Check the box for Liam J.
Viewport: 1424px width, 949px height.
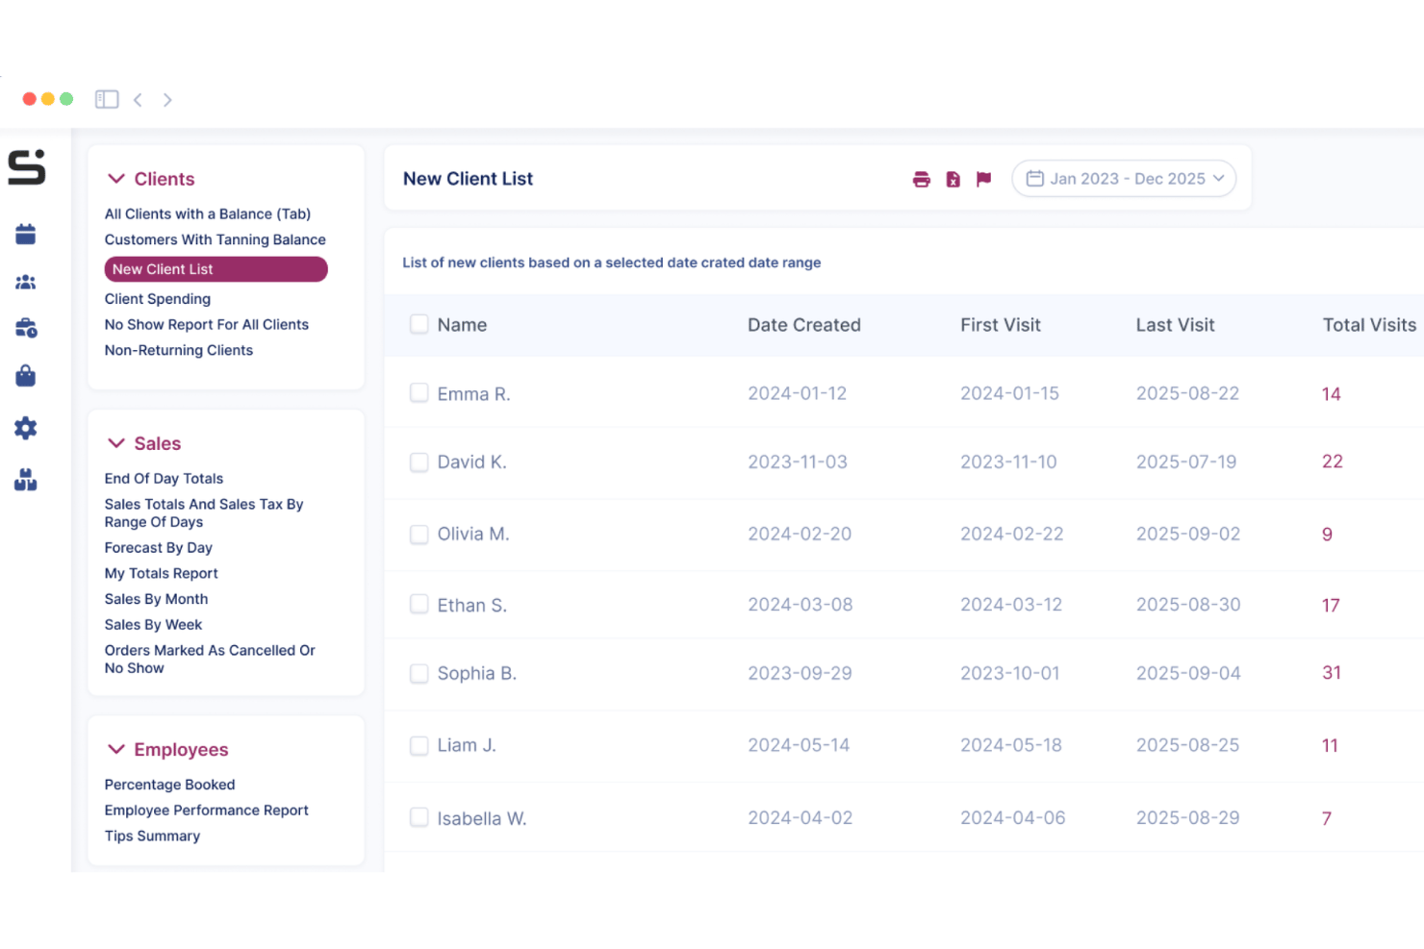420,745
